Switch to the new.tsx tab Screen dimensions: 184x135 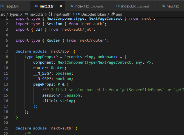tap(171, 6)
